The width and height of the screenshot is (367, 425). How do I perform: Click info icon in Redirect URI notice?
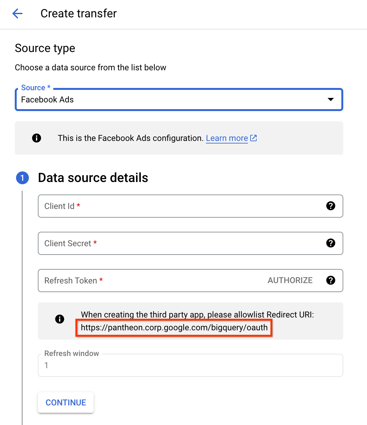click(60, 319)
